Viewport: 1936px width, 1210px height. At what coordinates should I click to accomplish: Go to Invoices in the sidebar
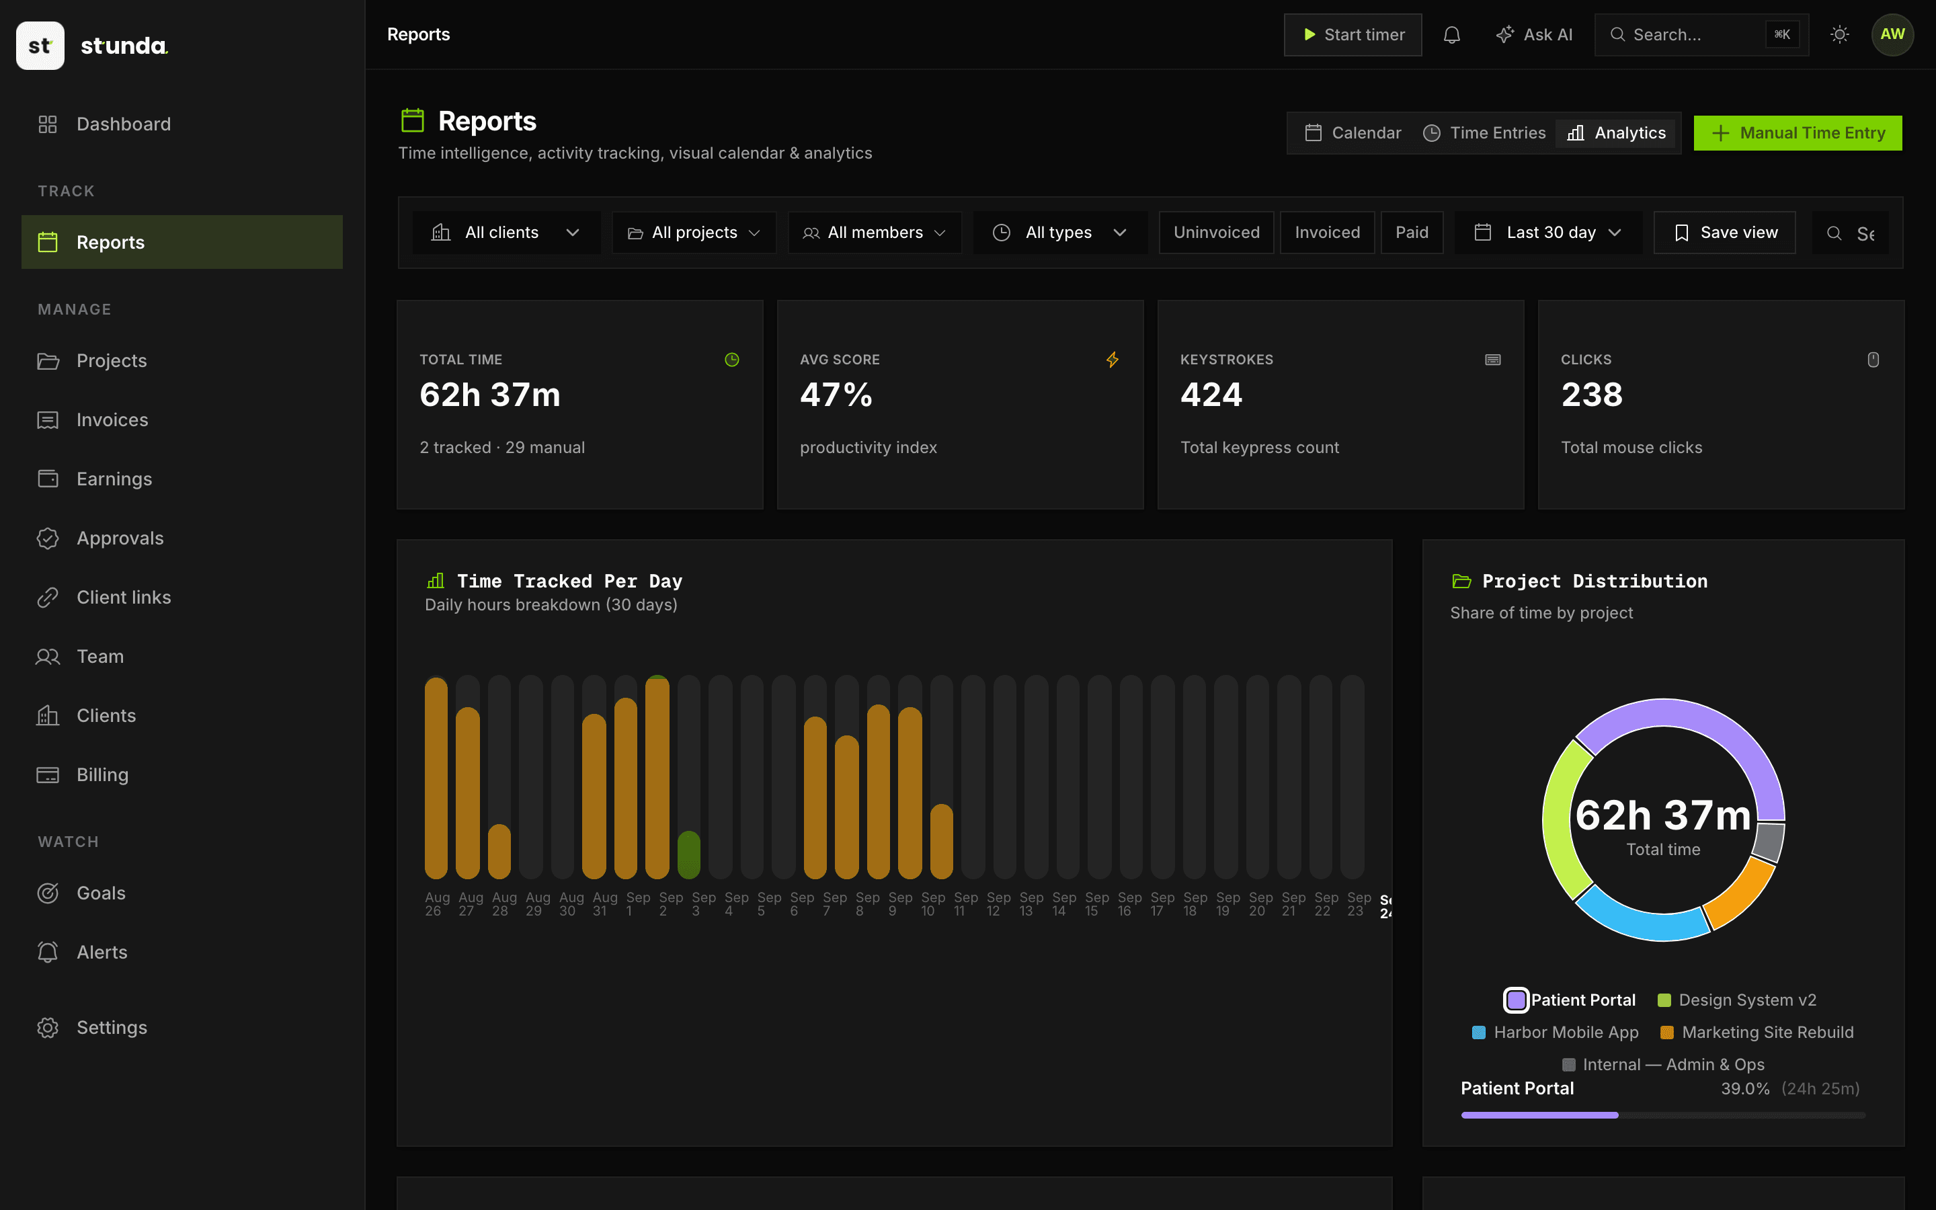click(x=182, y=420)
